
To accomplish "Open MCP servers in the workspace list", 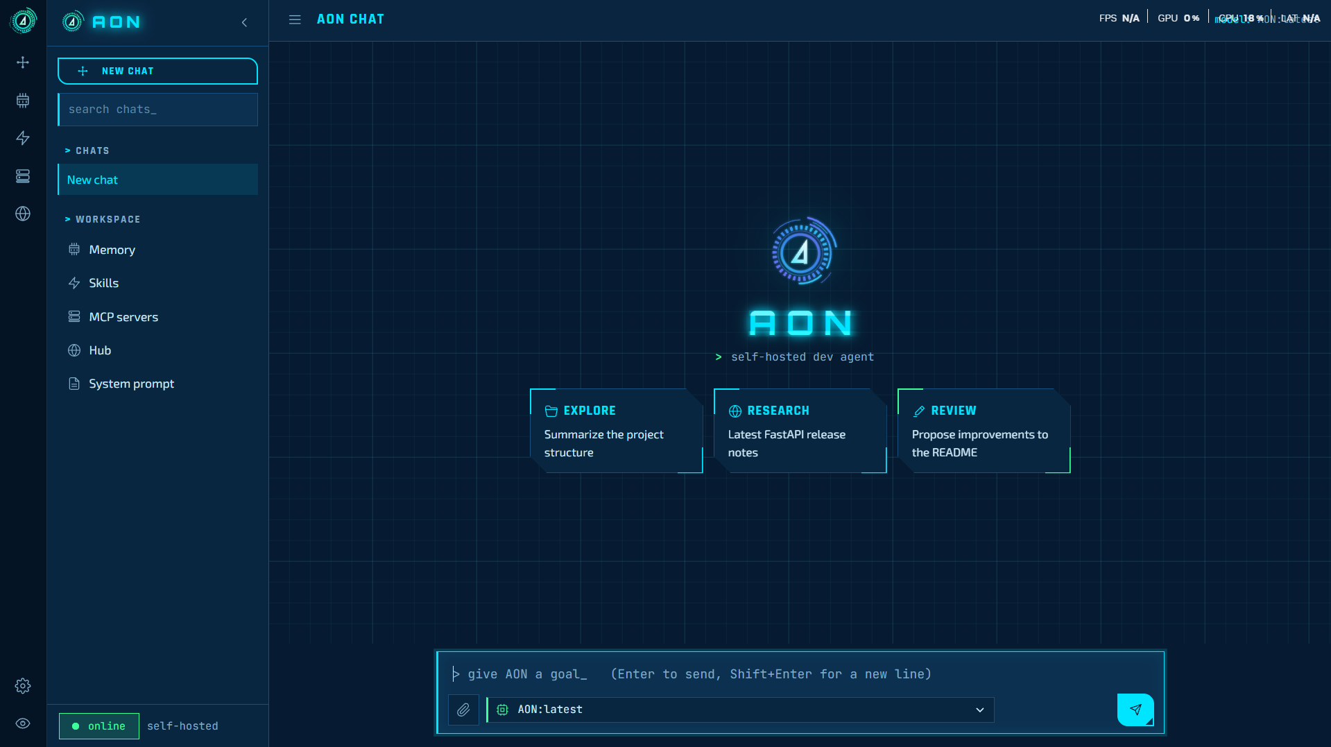I will 158,317.
